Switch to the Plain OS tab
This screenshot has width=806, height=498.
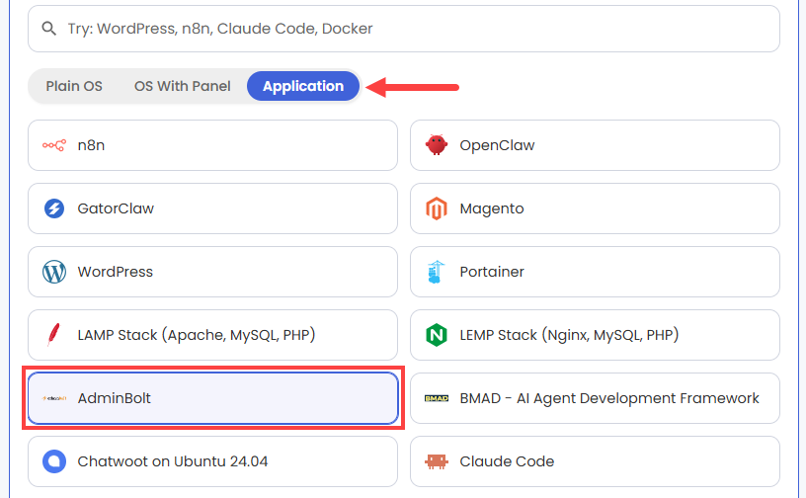74,86
